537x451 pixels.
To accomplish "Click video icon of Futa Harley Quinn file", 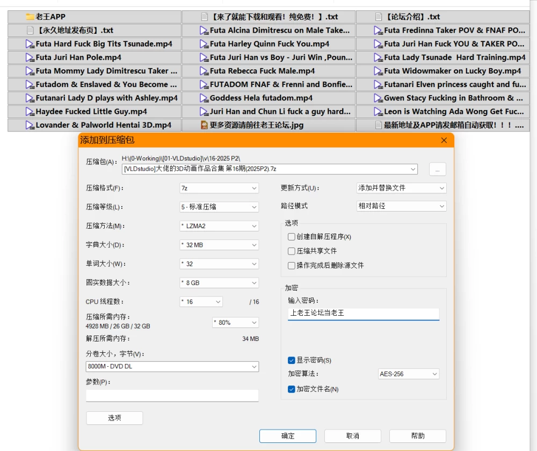I will click(x=204, y=44).
